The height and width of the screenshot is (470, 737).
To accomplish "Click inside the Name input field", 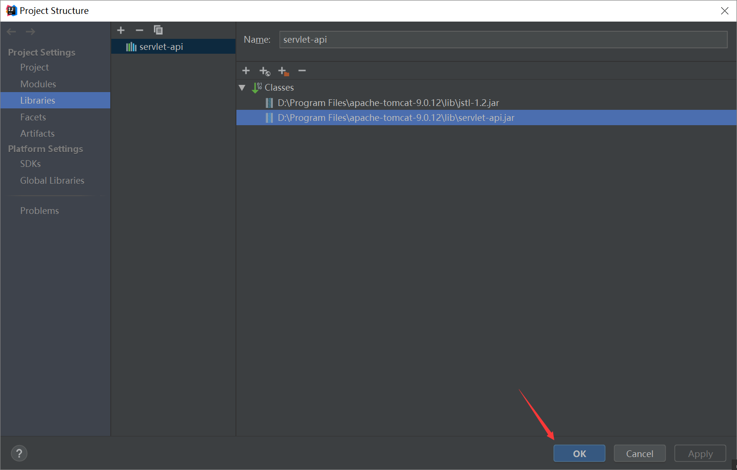I will 503,39.
